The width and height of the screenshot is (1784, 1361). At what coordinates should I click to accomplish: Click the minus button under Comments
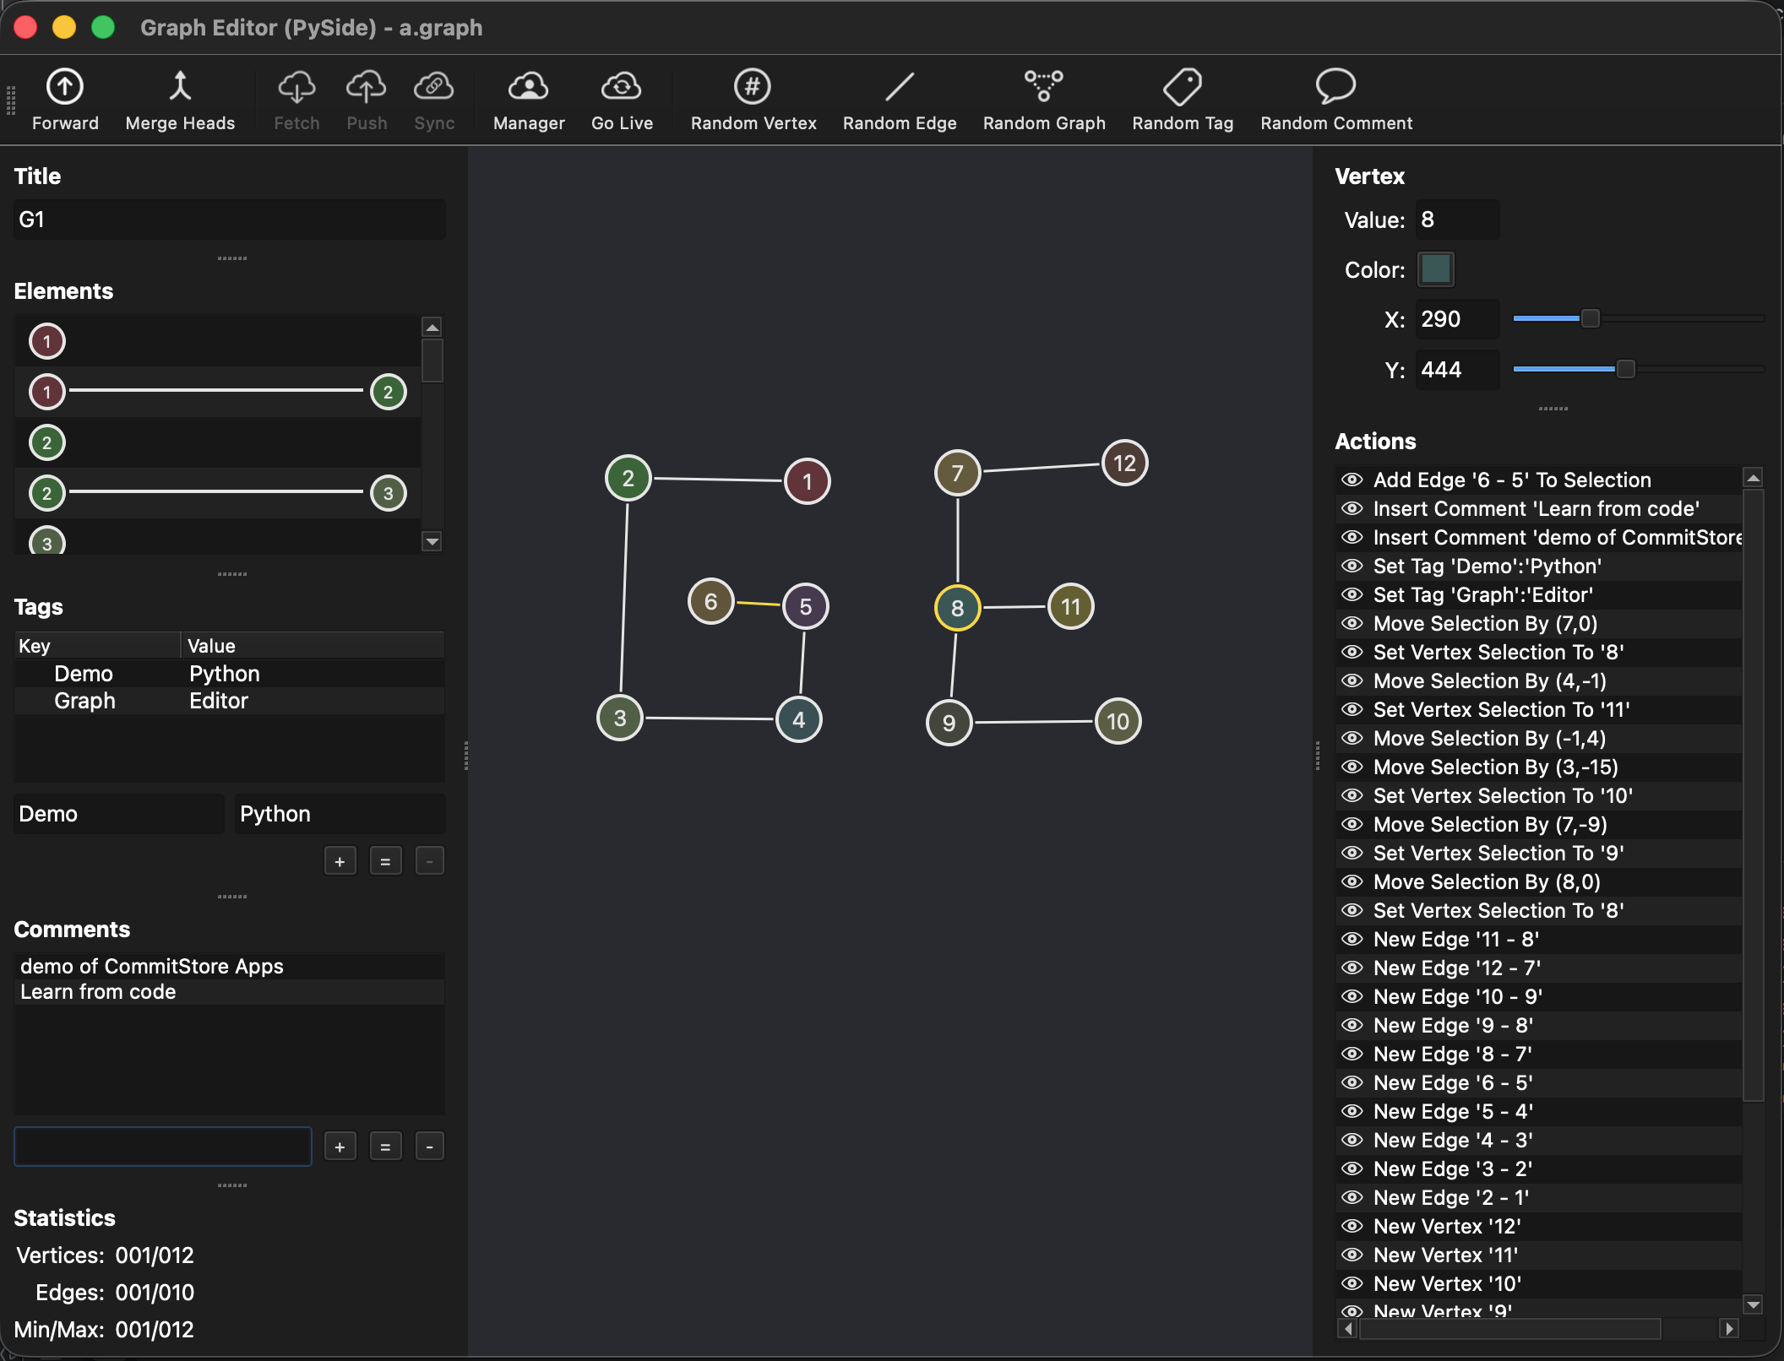pos(429,1147)
